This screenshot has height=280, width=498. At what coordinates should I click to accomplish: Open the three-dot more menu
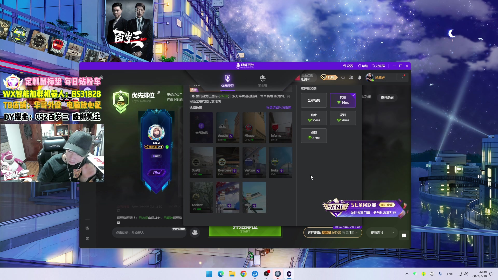[402, 78]
